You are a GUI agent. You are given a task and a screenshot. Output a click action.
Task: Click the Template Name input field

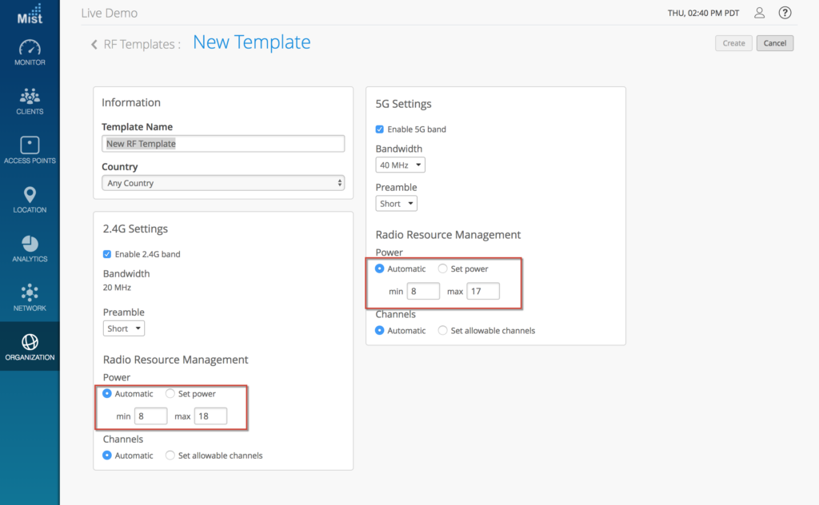tap(223, 144)
